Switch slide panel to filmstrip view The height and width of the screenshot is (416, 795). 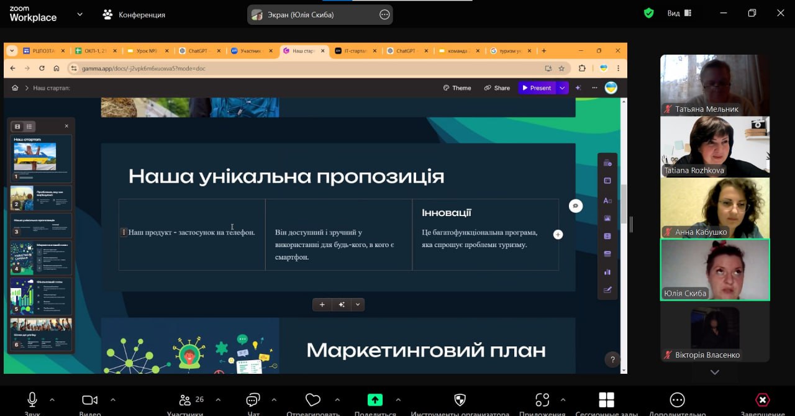pos(17,126)
